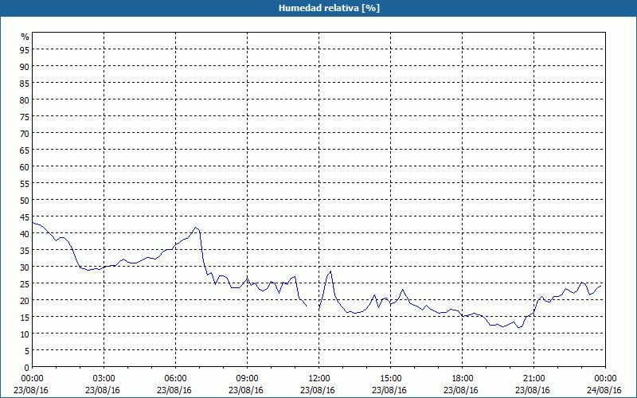This screenshot has width=637, height=398.
Task: Select the 60 humidity axis label
Action: point(25,166)
